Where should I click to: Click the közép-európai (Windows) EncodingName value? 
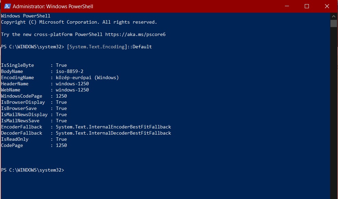pos(87,77)
